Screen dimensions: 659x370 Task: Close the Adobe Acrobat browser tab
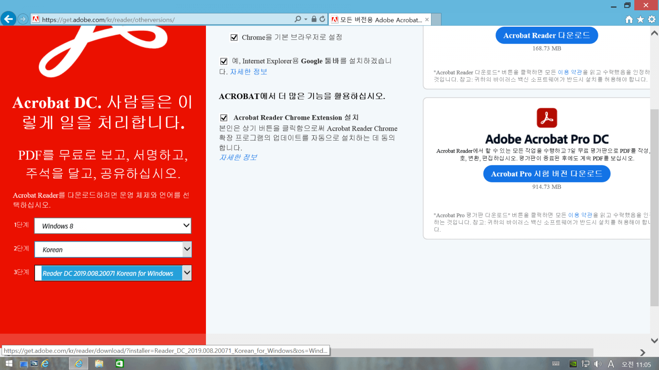point(427,19)
